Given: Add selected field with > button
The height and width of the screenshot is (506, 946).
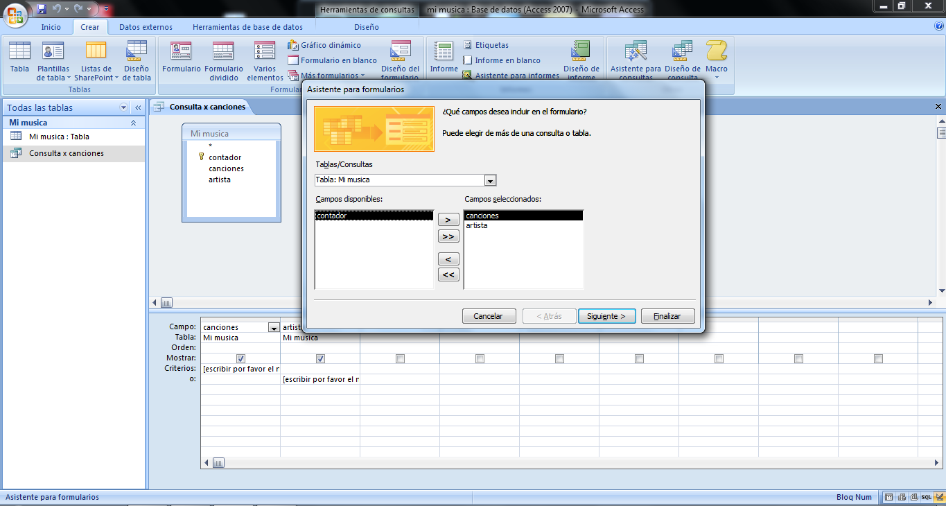Looking at the screenshot, I should pyautogui.click(x=448, y=220).
